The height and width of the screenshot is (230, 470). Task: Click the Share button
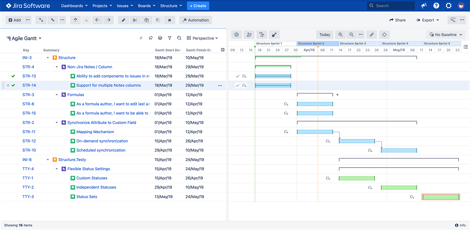click(x=397, y=20)
